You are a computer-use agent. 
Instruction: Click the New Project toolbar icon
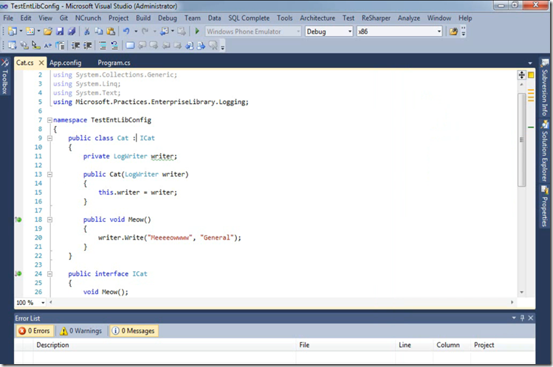(13, 32)
